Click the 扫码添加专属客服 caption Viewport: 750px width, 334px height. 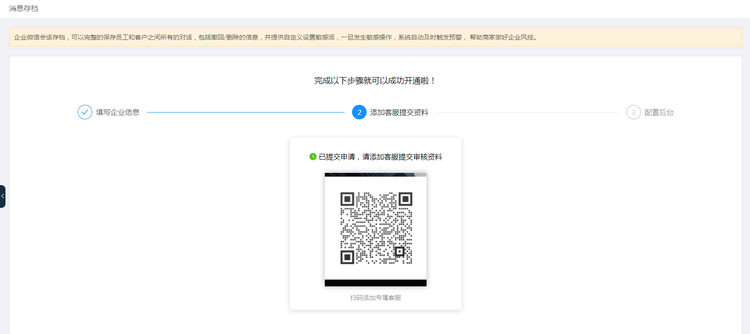click(x=376, y=298)
